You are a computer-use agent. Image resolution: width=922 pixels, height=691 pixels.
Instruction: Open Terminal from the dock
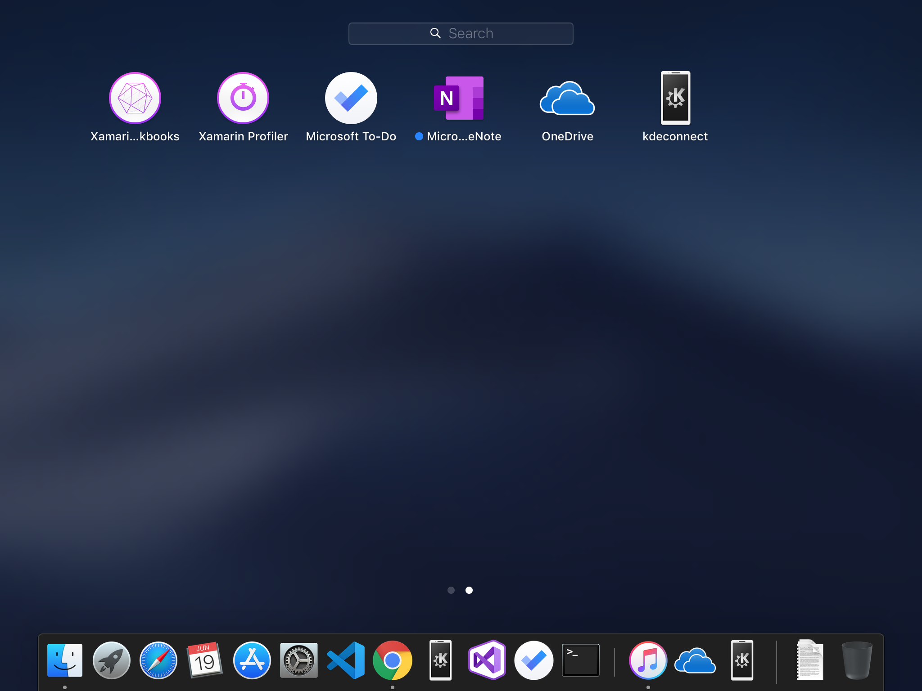click(x=581, y=660)
